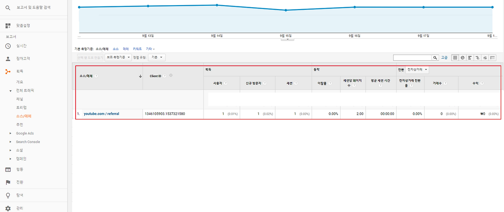Click help icon next to 소스/매체 header
504x212 pixels.
click(96, 76)
